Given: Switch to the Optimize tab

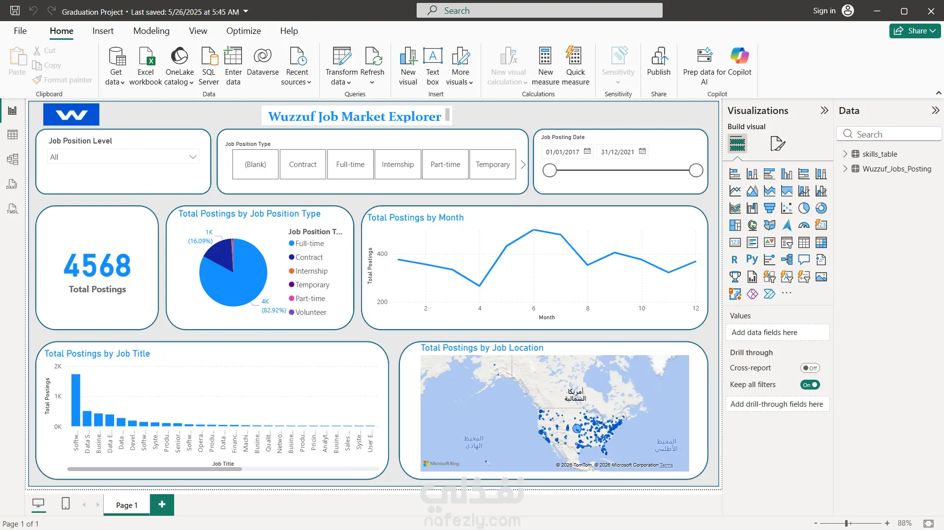Looking at the screenshot, I should click(x=244, y=31).
